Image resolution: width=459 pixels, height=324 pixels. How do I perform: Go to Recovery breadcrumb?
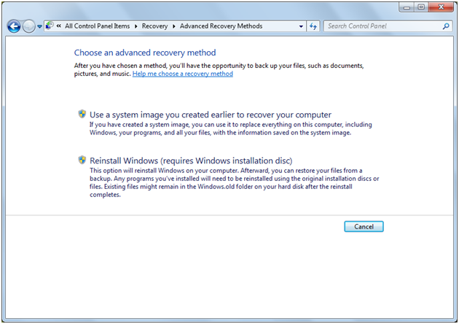point(154,26)
